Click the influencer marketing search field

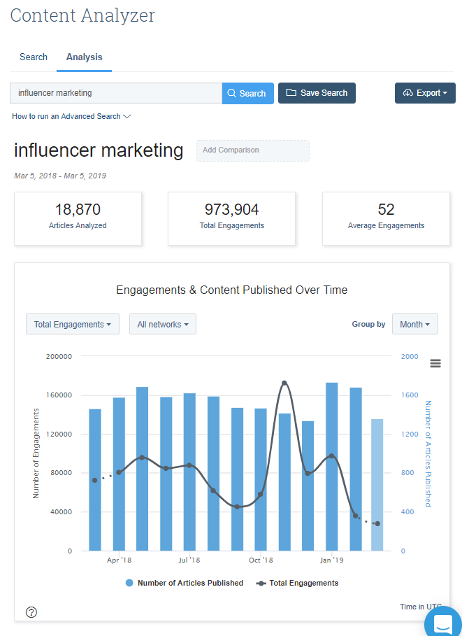click(116, 93)
